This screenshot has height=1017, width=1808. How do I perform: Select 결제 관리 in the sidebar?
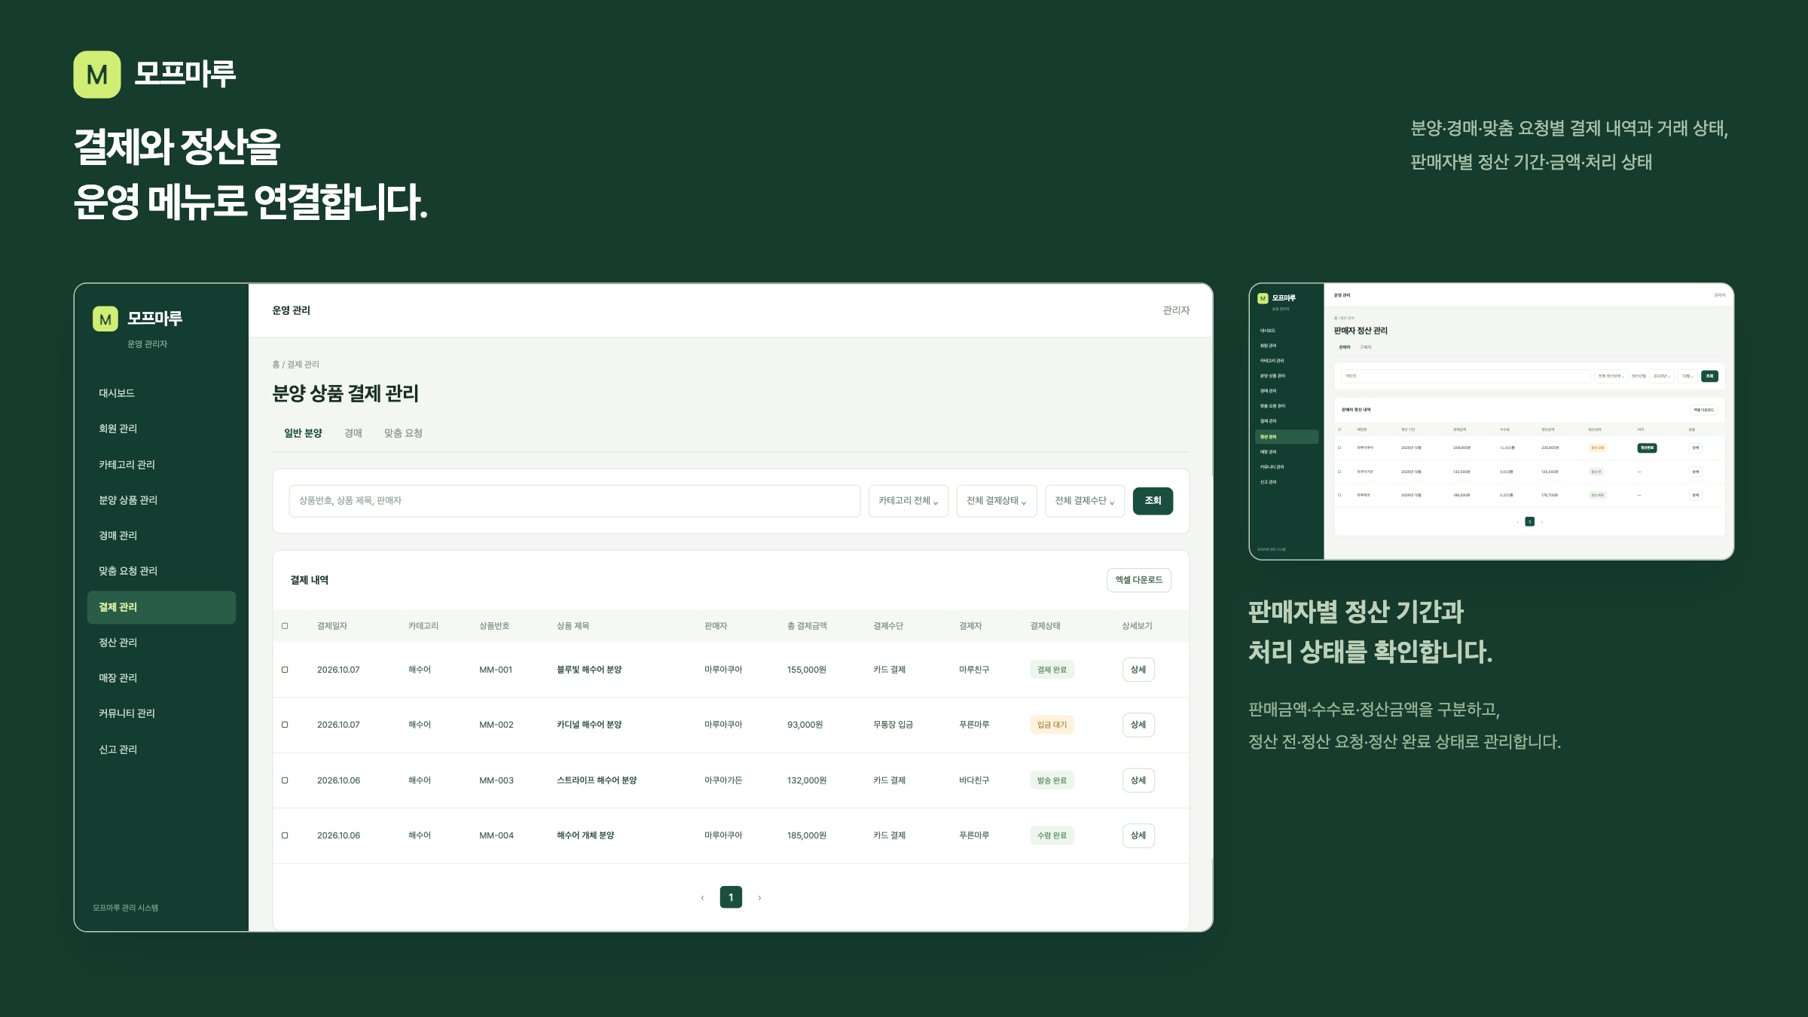161,607
